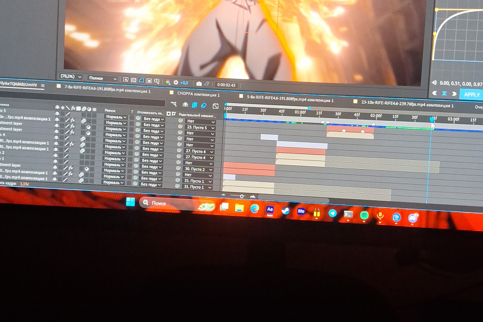Open Steam from the taskbar

[x=286, y=210]
